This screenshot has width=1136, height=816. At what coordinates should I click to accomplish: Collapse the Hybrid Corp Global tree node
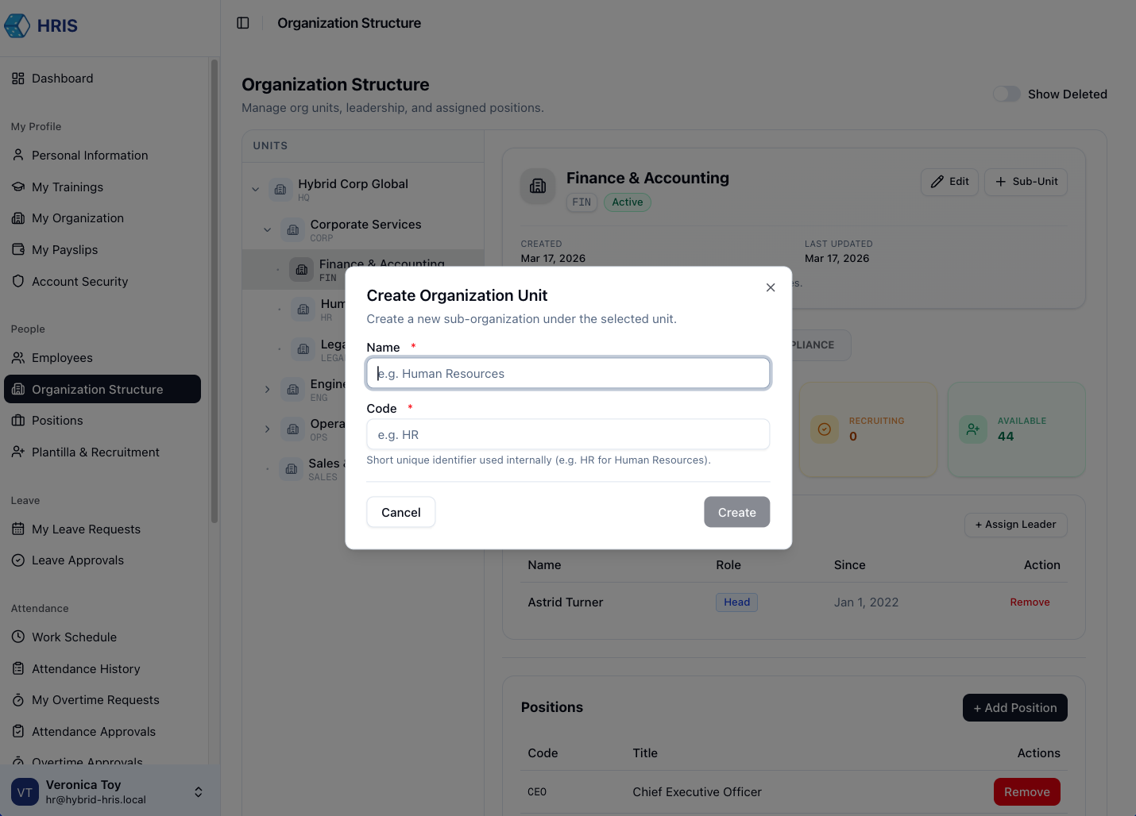[256, 190]
